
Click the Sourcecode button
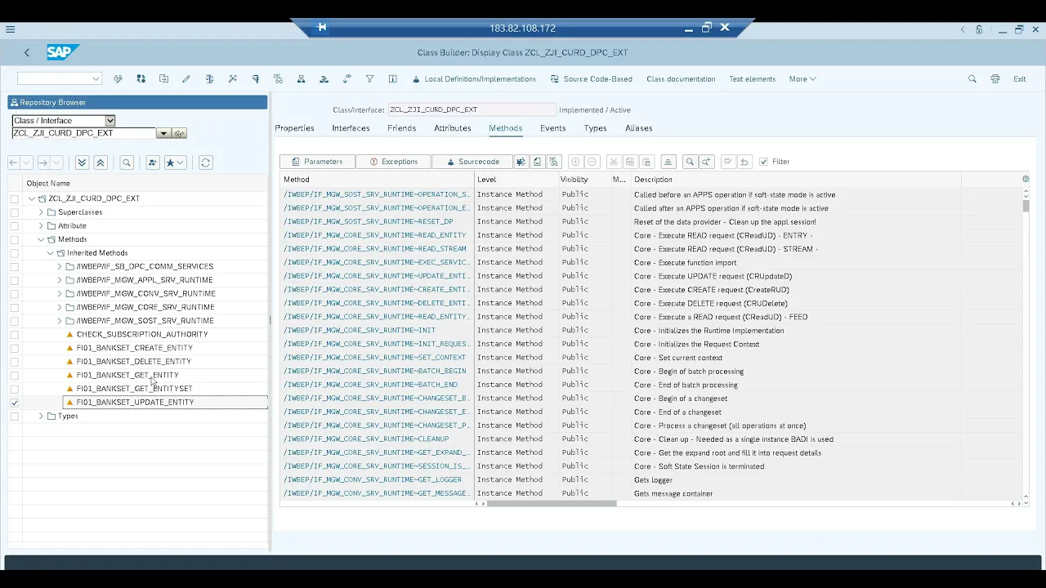click(472, 162)
